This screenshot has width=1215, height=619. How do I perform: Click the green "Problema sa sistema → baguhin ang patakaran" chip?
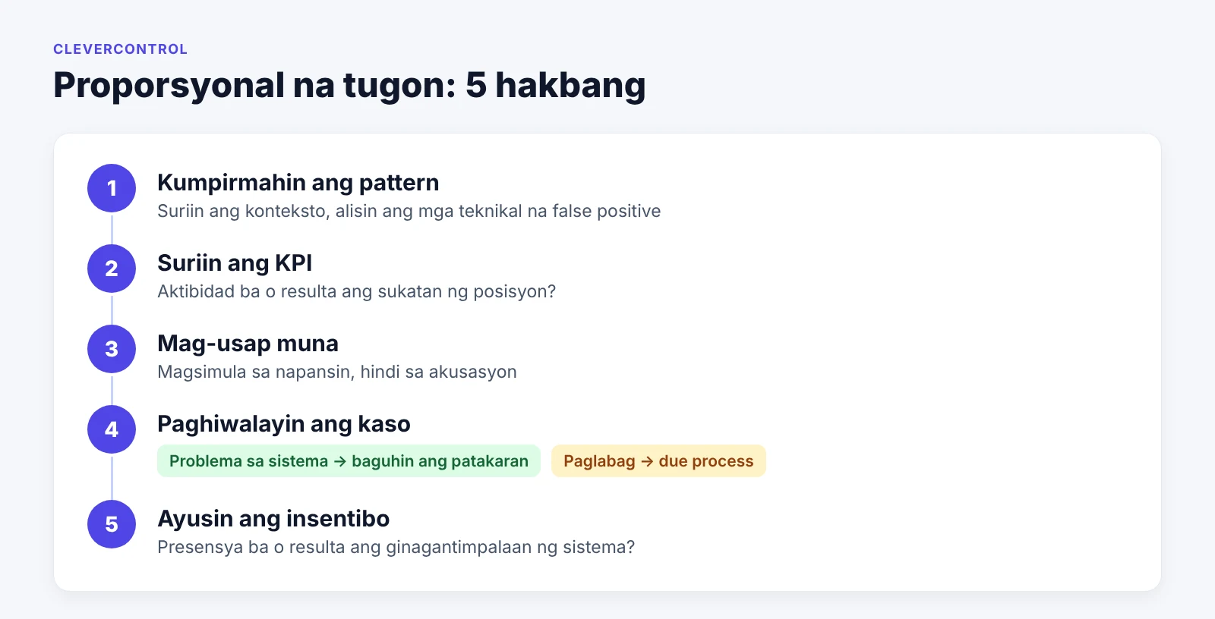click(x=349, y=461)
